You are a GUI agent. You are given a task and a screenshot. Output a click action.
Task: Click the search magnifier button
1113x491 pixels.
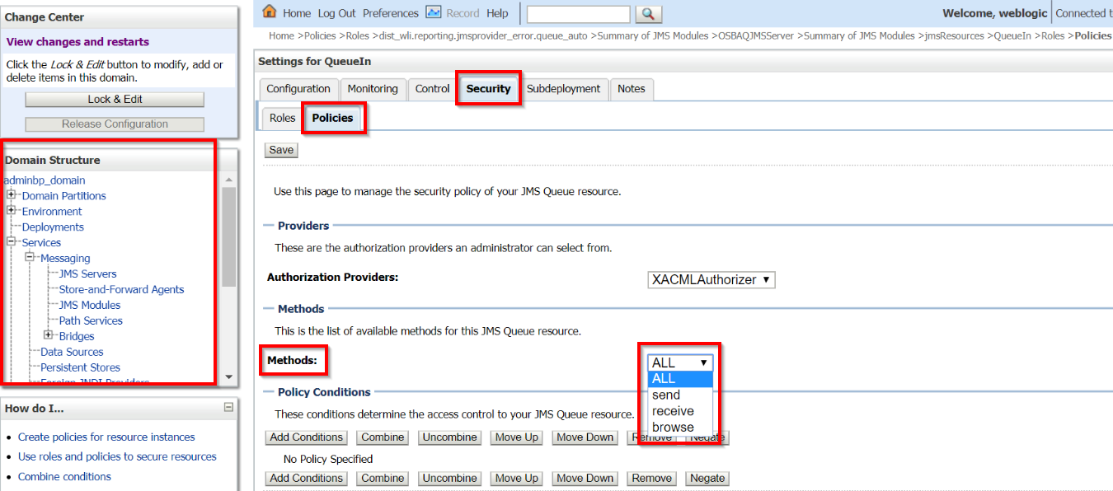click(x=648, y=14)
